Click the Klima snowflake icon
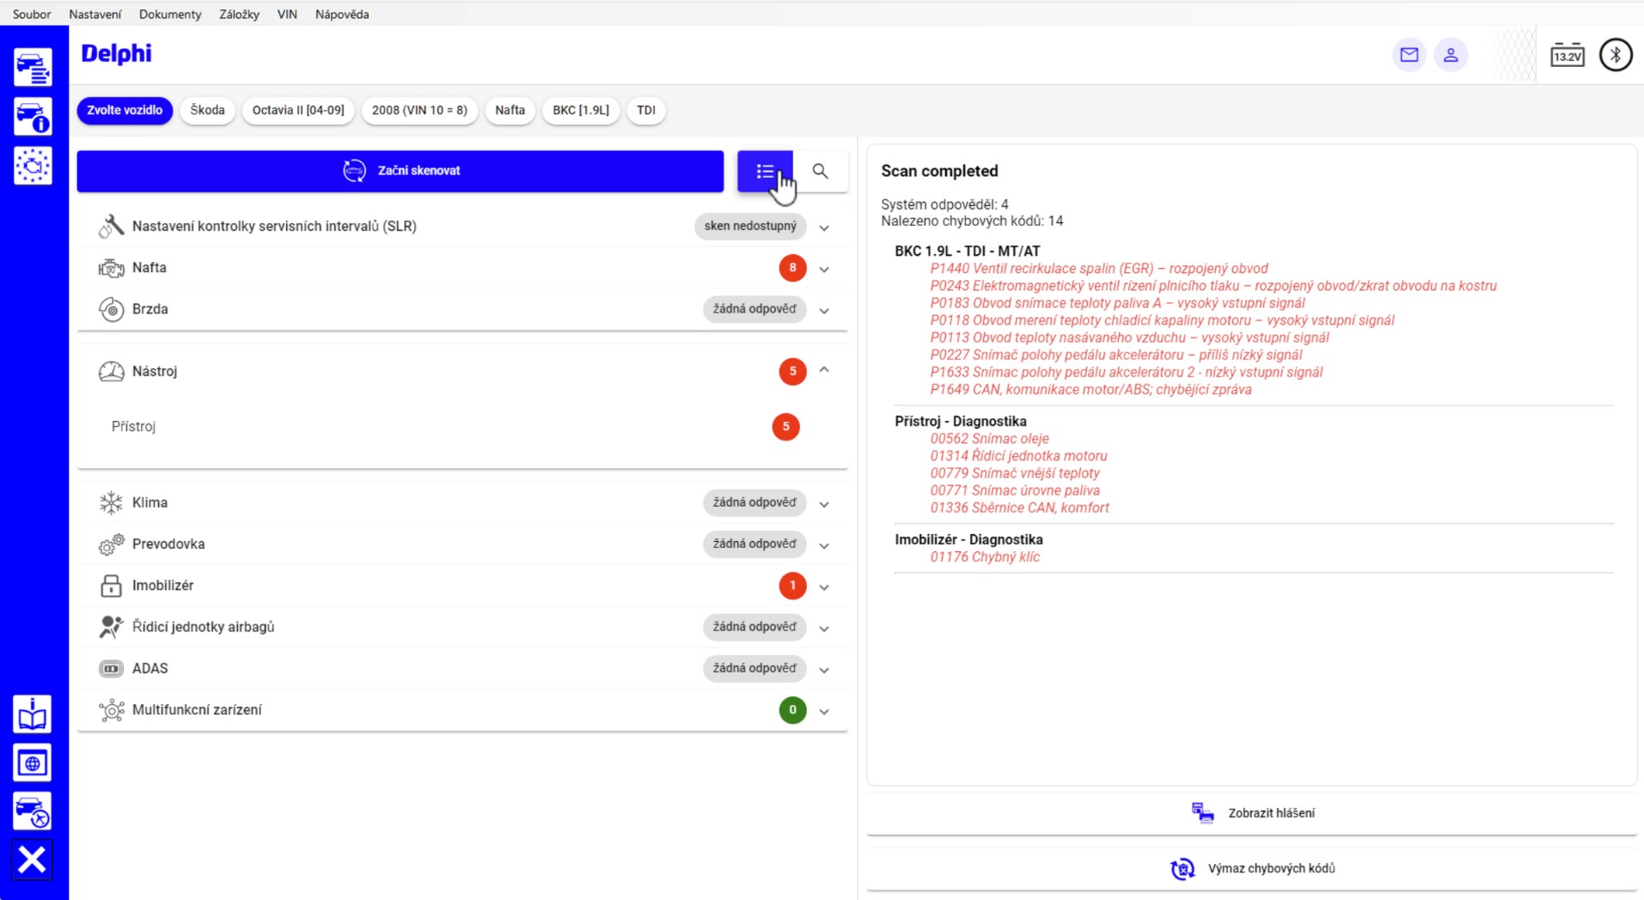The image size is (1644, 900). point(111,502)
